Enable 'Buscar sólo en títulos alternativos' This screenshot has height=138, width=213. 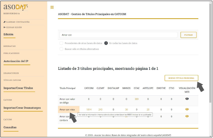coord(61,49)
